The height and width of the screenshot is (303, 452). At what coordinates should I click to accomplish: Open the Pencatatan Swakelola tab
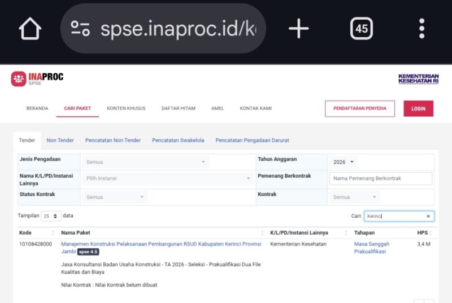coord(178,140)
